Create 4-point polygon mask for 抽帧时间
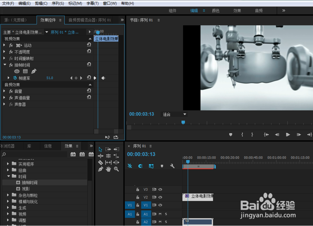 [x=25, y=71]
